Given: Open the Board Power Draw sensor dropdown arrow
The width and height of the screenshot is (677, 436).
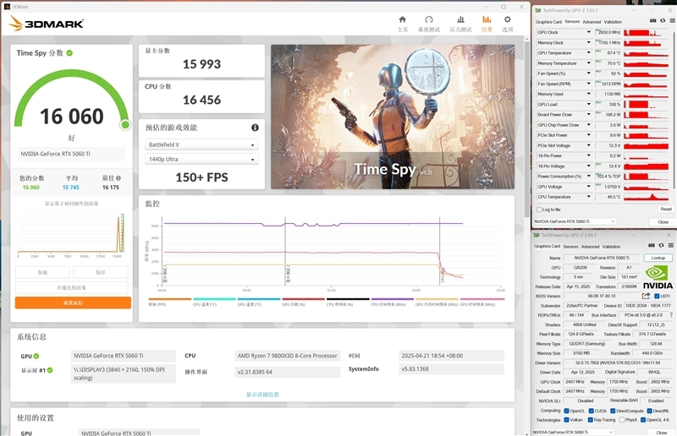Looking at the screenshot, I should click(588, 114).
